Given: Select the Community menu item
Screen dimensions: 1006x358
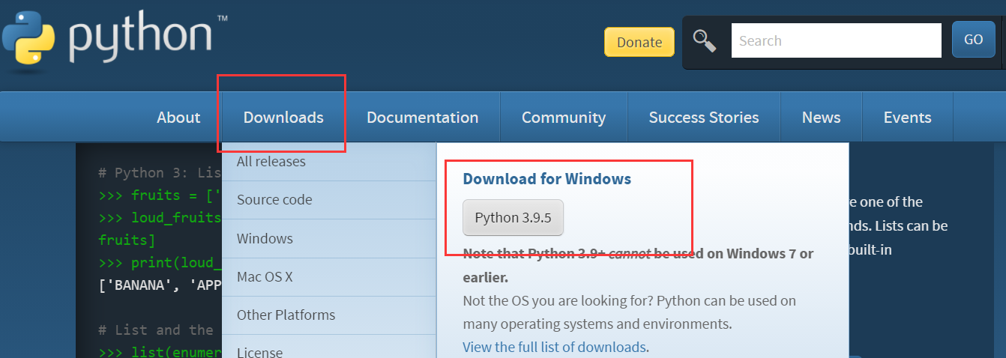Looking at the screenshot, I should (x=564, y=118).
